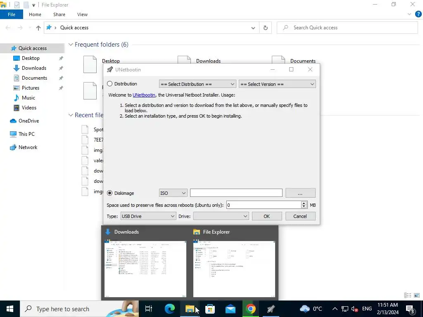The image size is (423, 317).
Task: Open Microsoft Edge from taskbar
Action: click(x=170, y=309)
